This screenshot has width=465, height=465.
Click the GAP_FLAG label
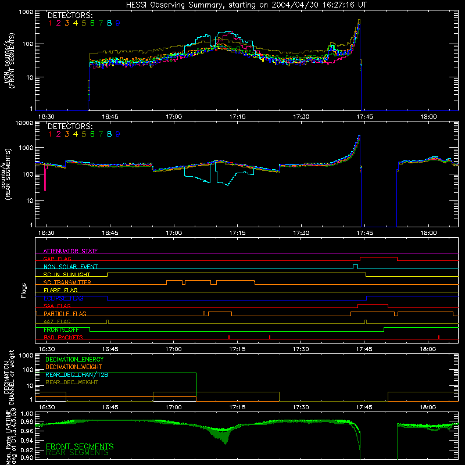[x=57, y=259]
